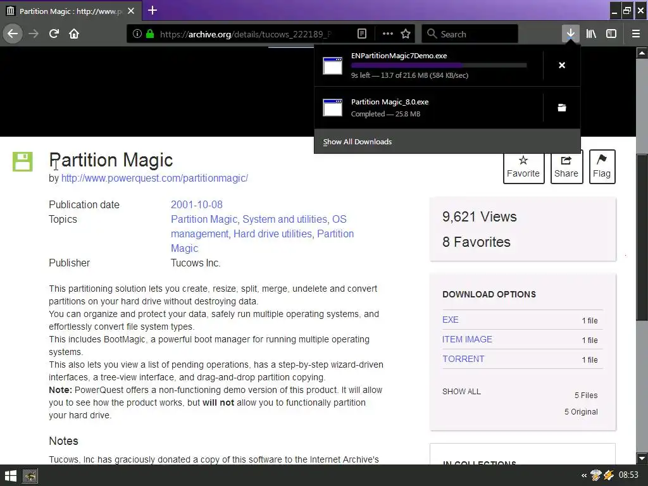Screen dimensions: 648x486
Task: Click the 5 Original files text
Action: pyautogui.click(x=581, y=412)
